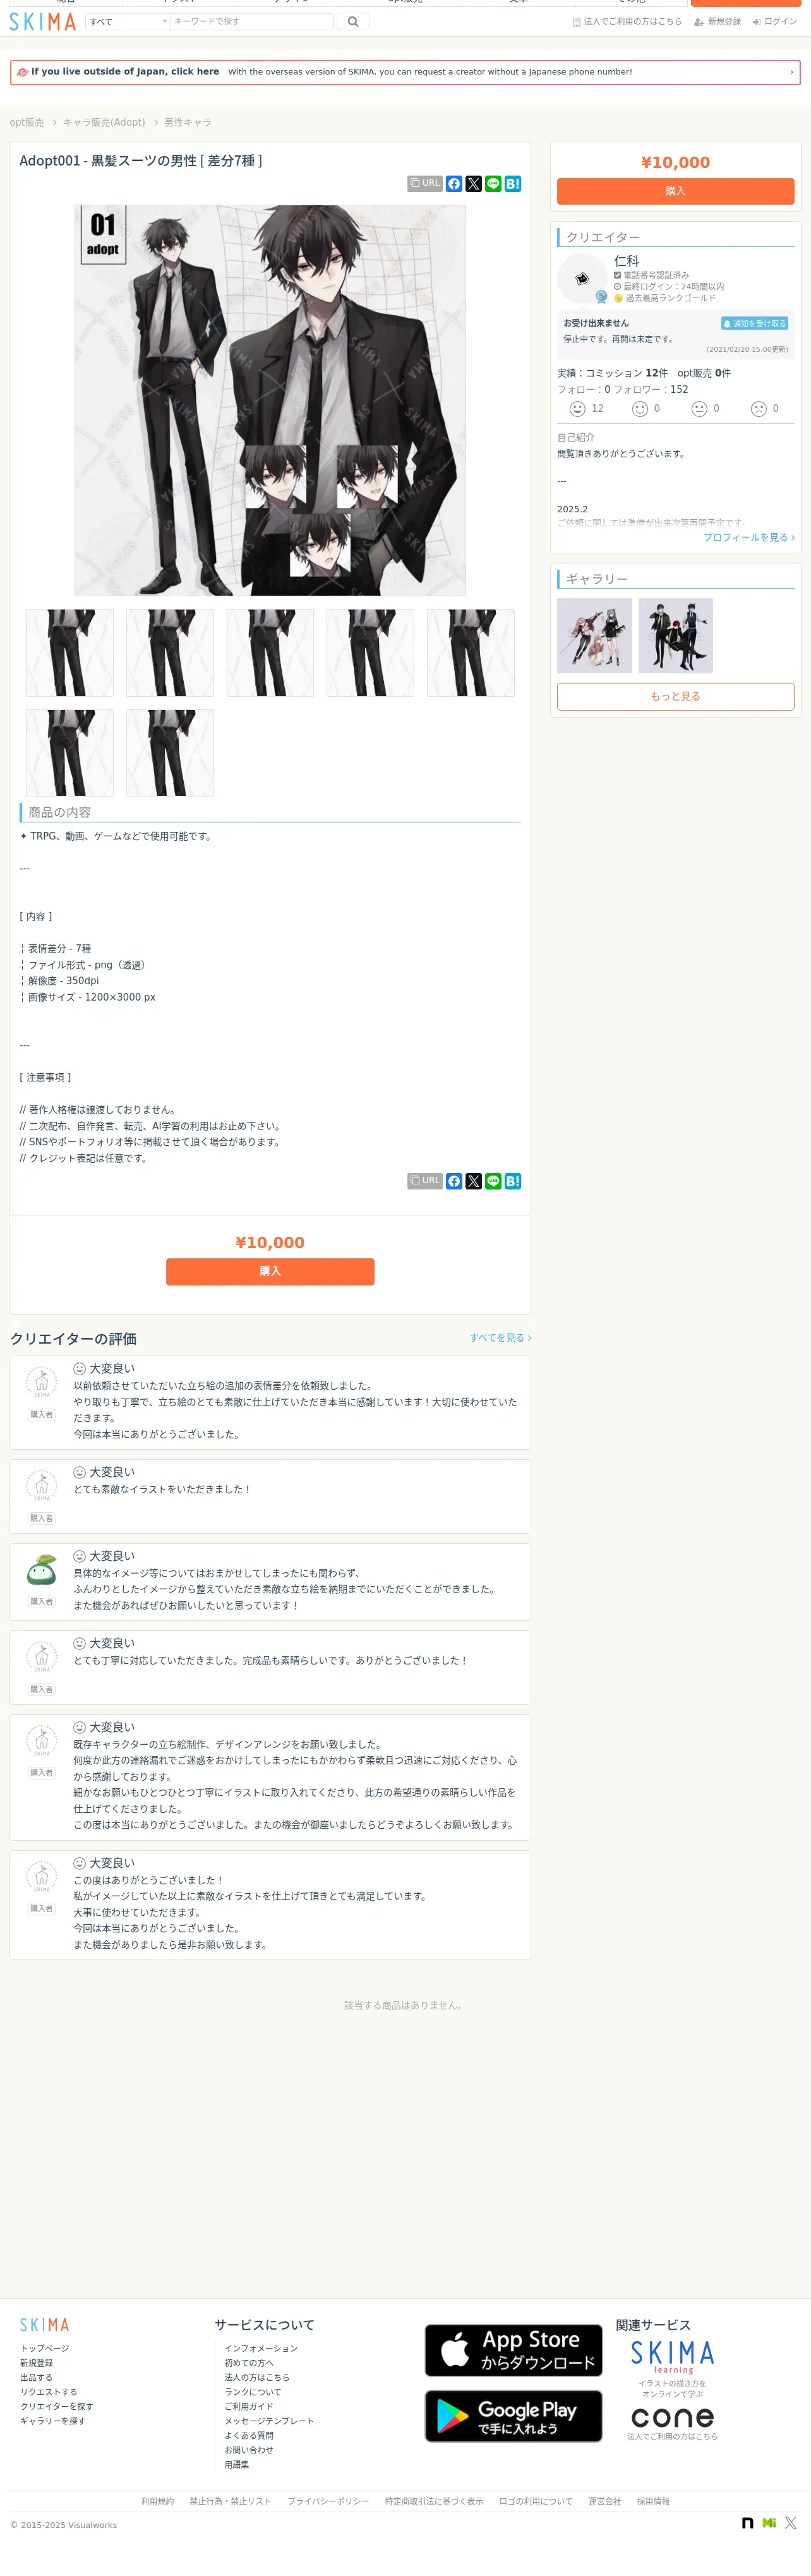The width and height of the screenshot is (811, 2576).
Task: Open プライバシーポリシー in bottom bar
Action: click(328, 2501)
